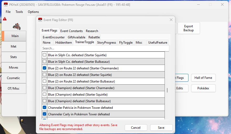Close the PKHeX main window
231x134 pixels.
click(222, 4)
